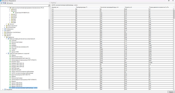Click the Скорость, м/с column header
The height and width of the screenshot is (93, 175).
(x=137, y=7)
